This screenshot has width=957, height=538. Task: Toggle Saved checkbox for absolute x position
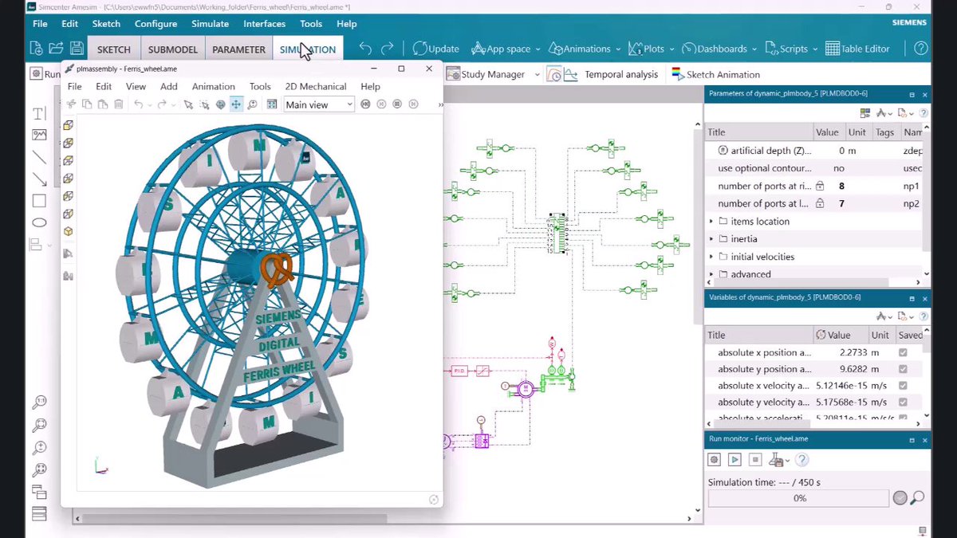[x=903, y=352]
